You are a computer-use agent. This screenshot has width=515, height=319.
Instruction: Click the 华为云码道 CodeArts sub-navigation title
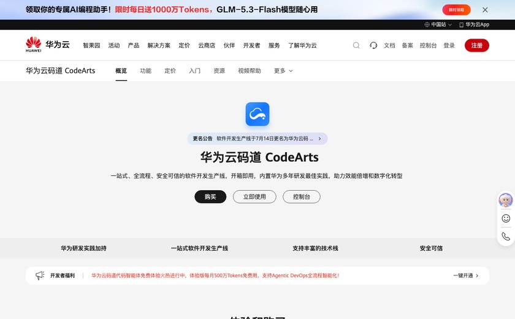tap(61, 71)
